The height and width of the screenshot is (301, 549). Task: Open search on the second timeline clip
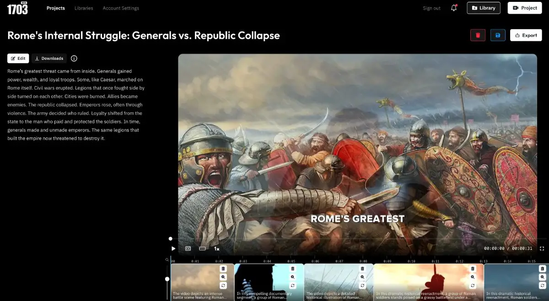(293, 277)
